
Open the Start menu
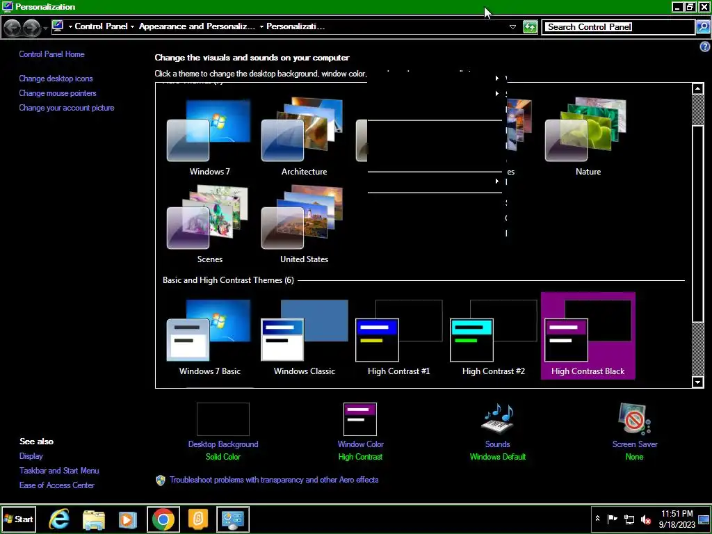pos(19,519)
